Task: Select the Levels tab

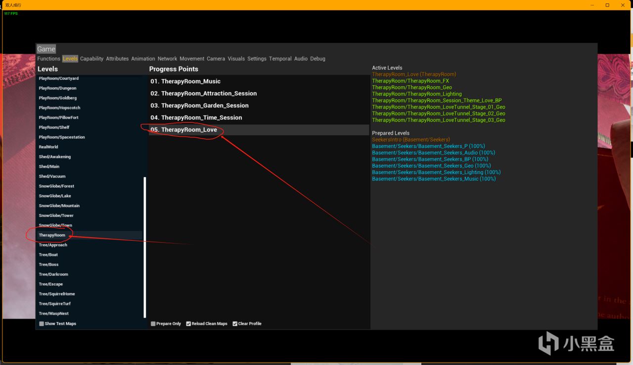Action: click(70, 59)
